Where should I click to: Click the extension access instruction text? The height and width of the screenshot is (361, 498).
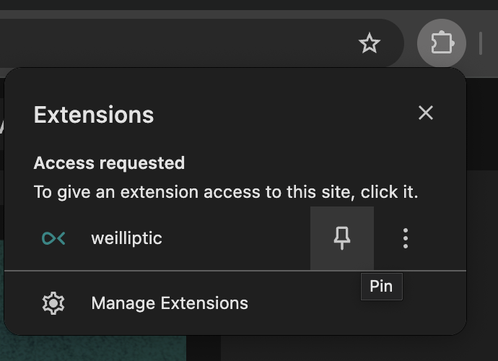(x=226, y=192)
